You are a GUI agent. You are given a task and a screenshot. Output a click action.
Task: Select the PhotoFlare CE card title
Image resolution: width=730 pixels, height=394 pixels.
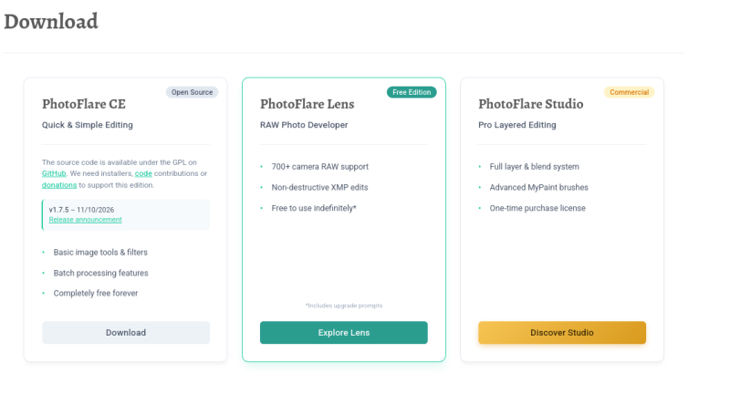click(x=84, y=104)
